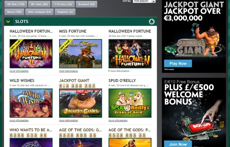
Task: Select the 1-15 Lines (26) filter
Action: (x=63, y=4)
